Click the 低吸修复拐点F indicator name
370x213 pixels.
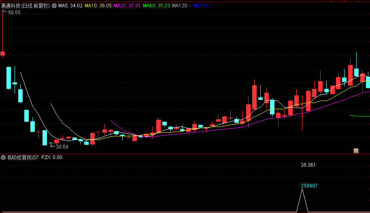23,157
